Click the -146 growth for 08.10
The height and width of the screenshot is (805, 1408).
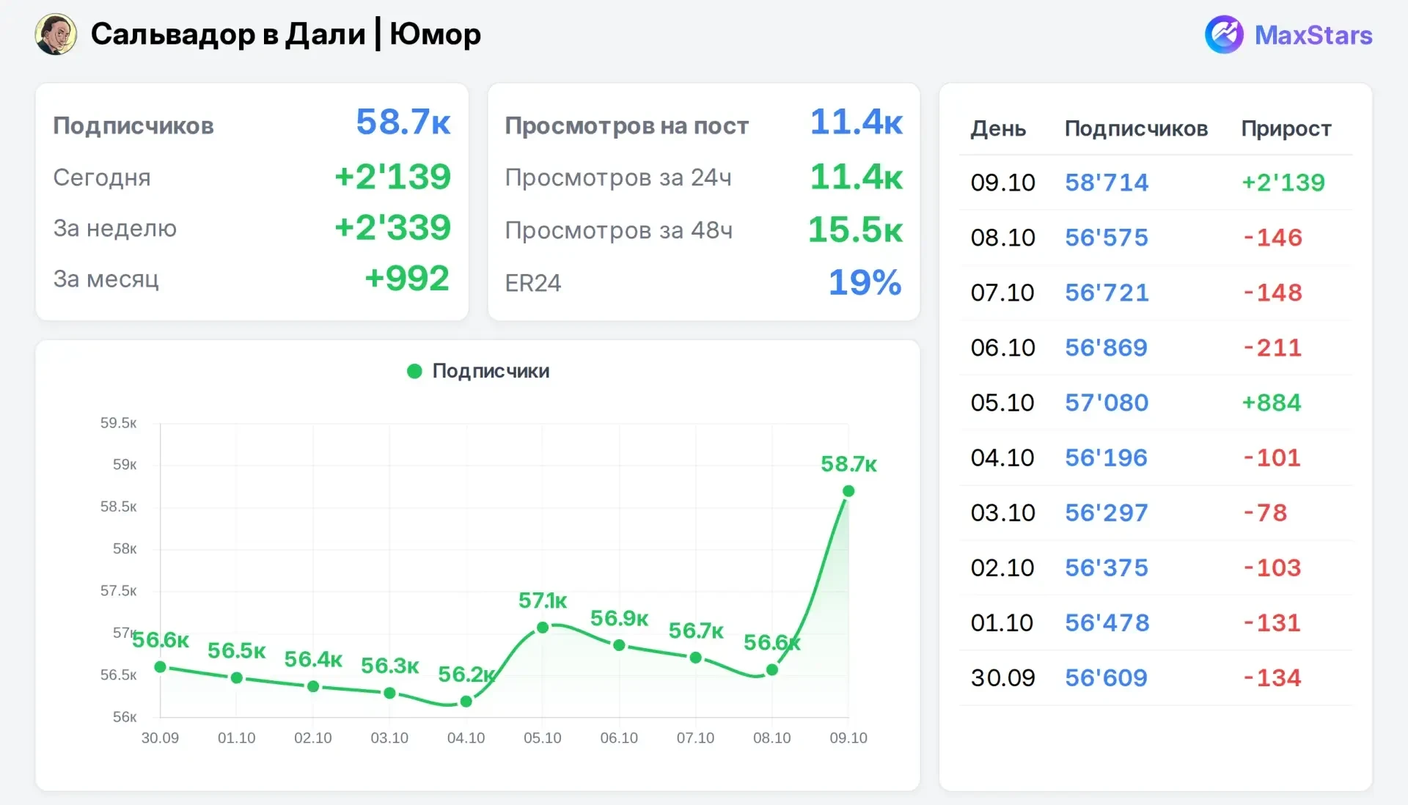(x=1273, y=238)
